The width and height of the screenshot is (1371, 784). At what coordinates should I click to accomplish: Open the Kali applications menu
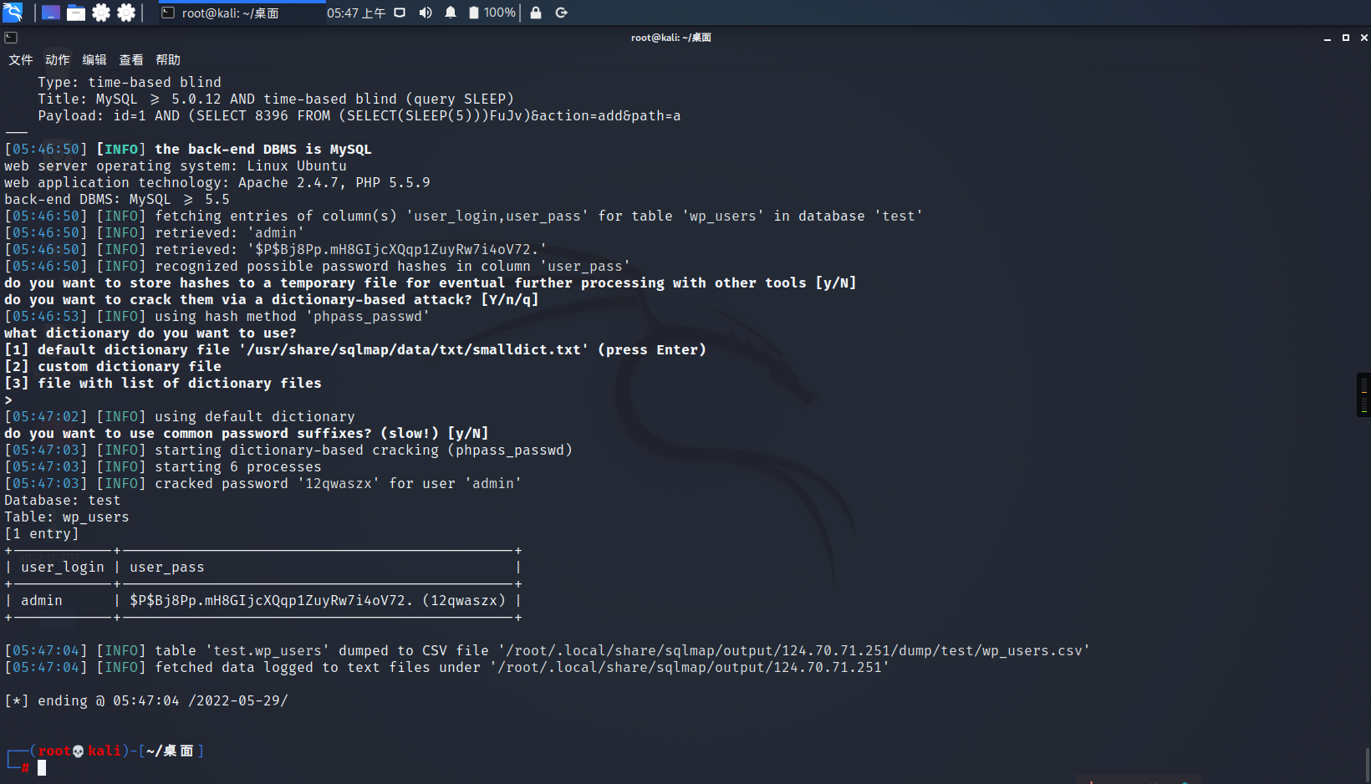[12, 12]
